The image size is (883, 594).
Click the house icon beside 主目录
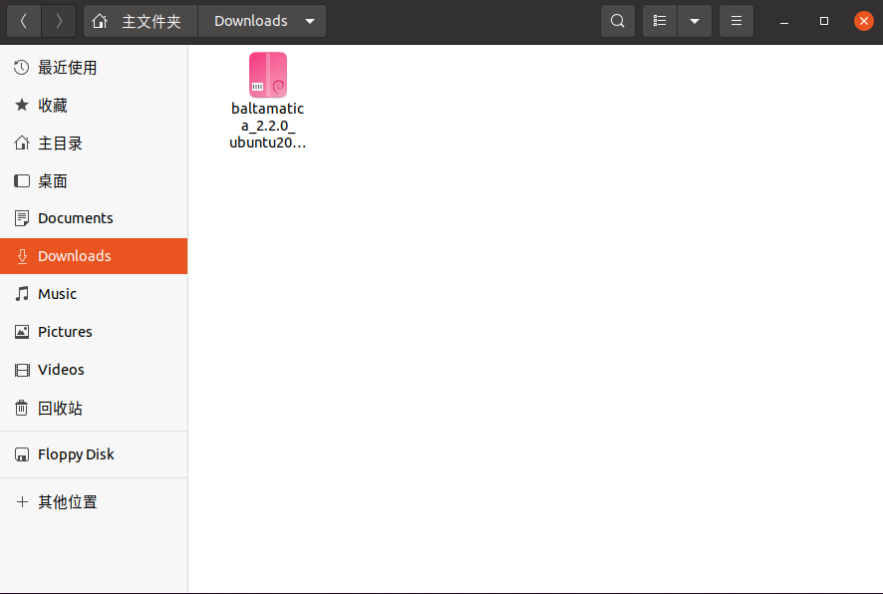(x=21, y=143)
